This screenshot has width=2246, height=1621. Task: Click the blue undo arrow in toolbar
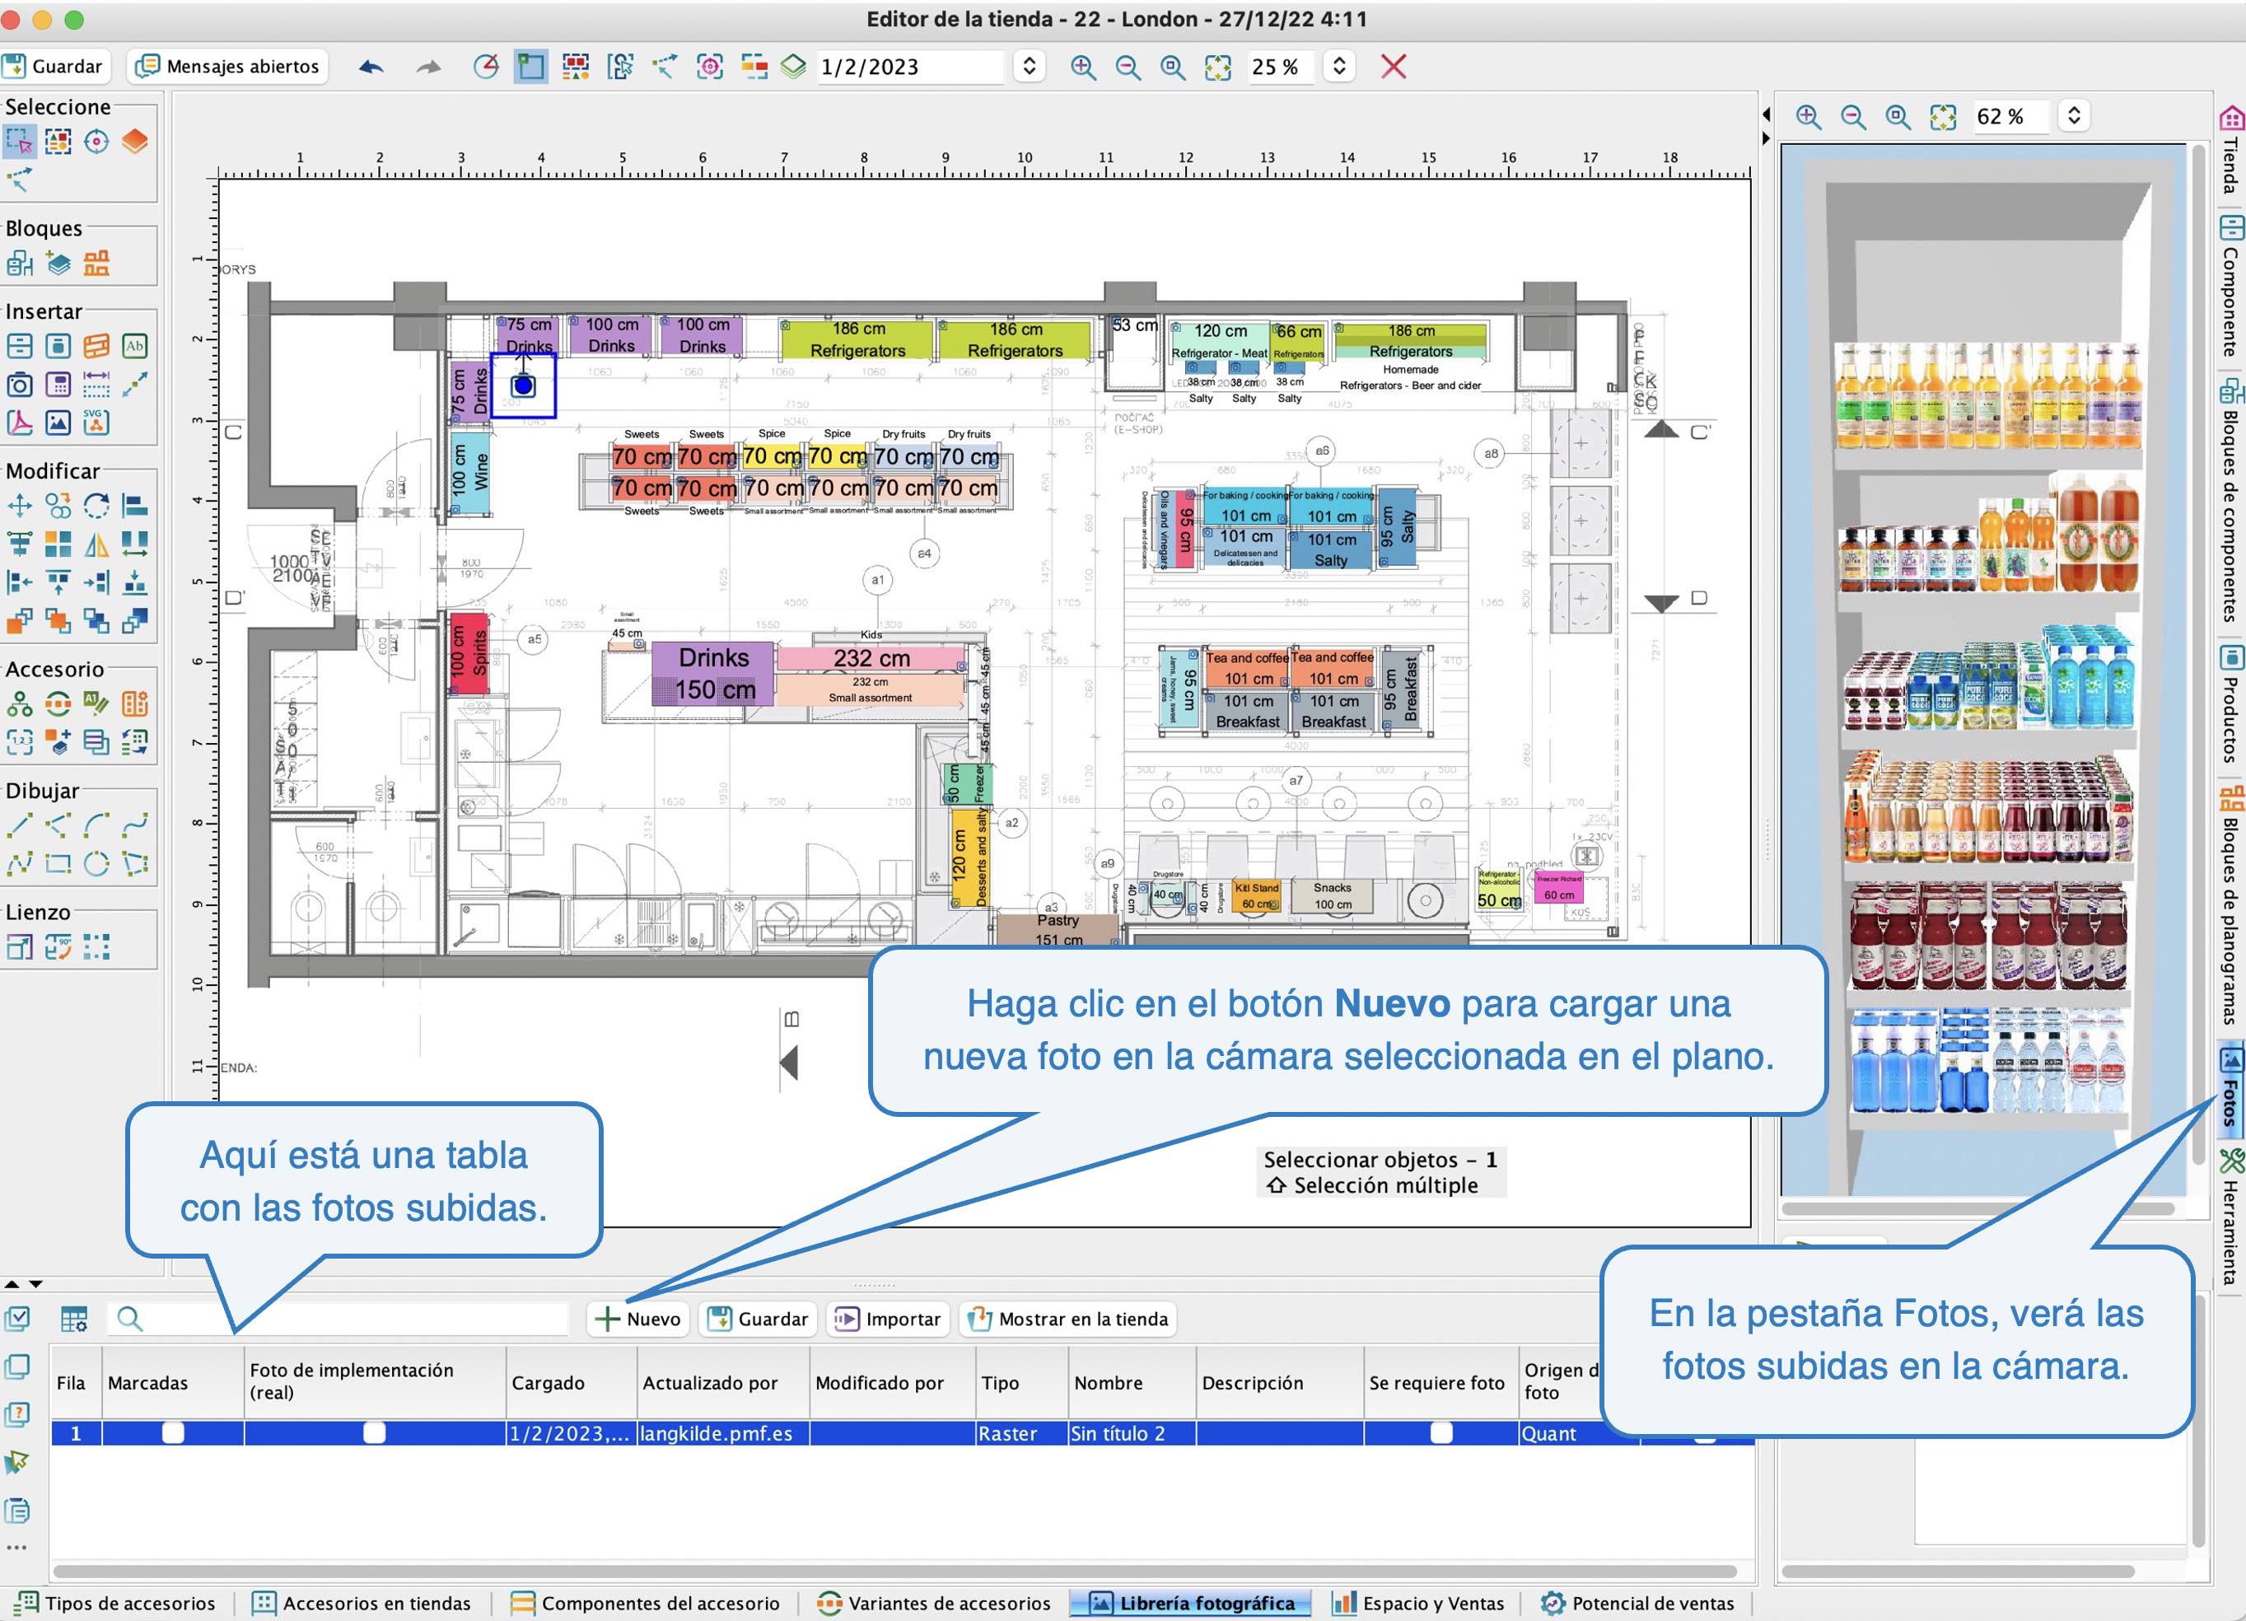click(371, 67)
